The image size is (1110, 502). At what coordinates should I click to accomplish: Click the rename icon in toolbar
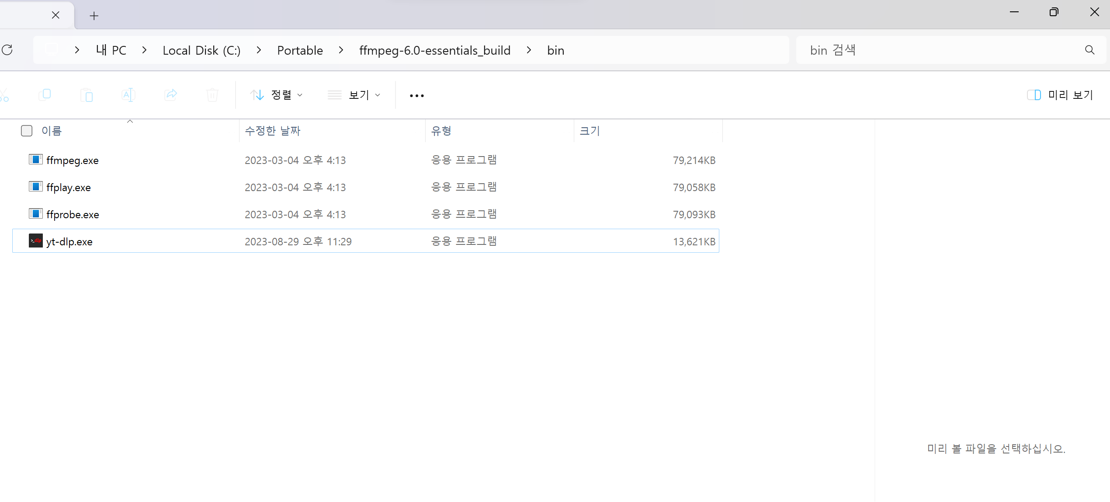tap(128, 95)
